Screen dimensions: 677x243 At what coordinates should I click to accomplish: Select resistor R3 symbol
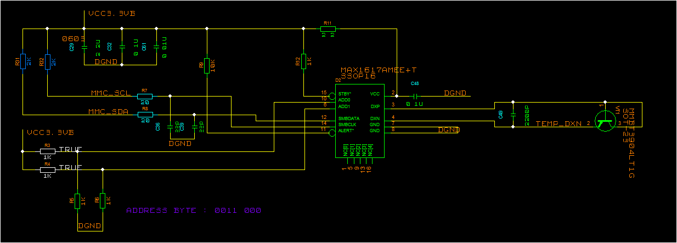(48, 151)
